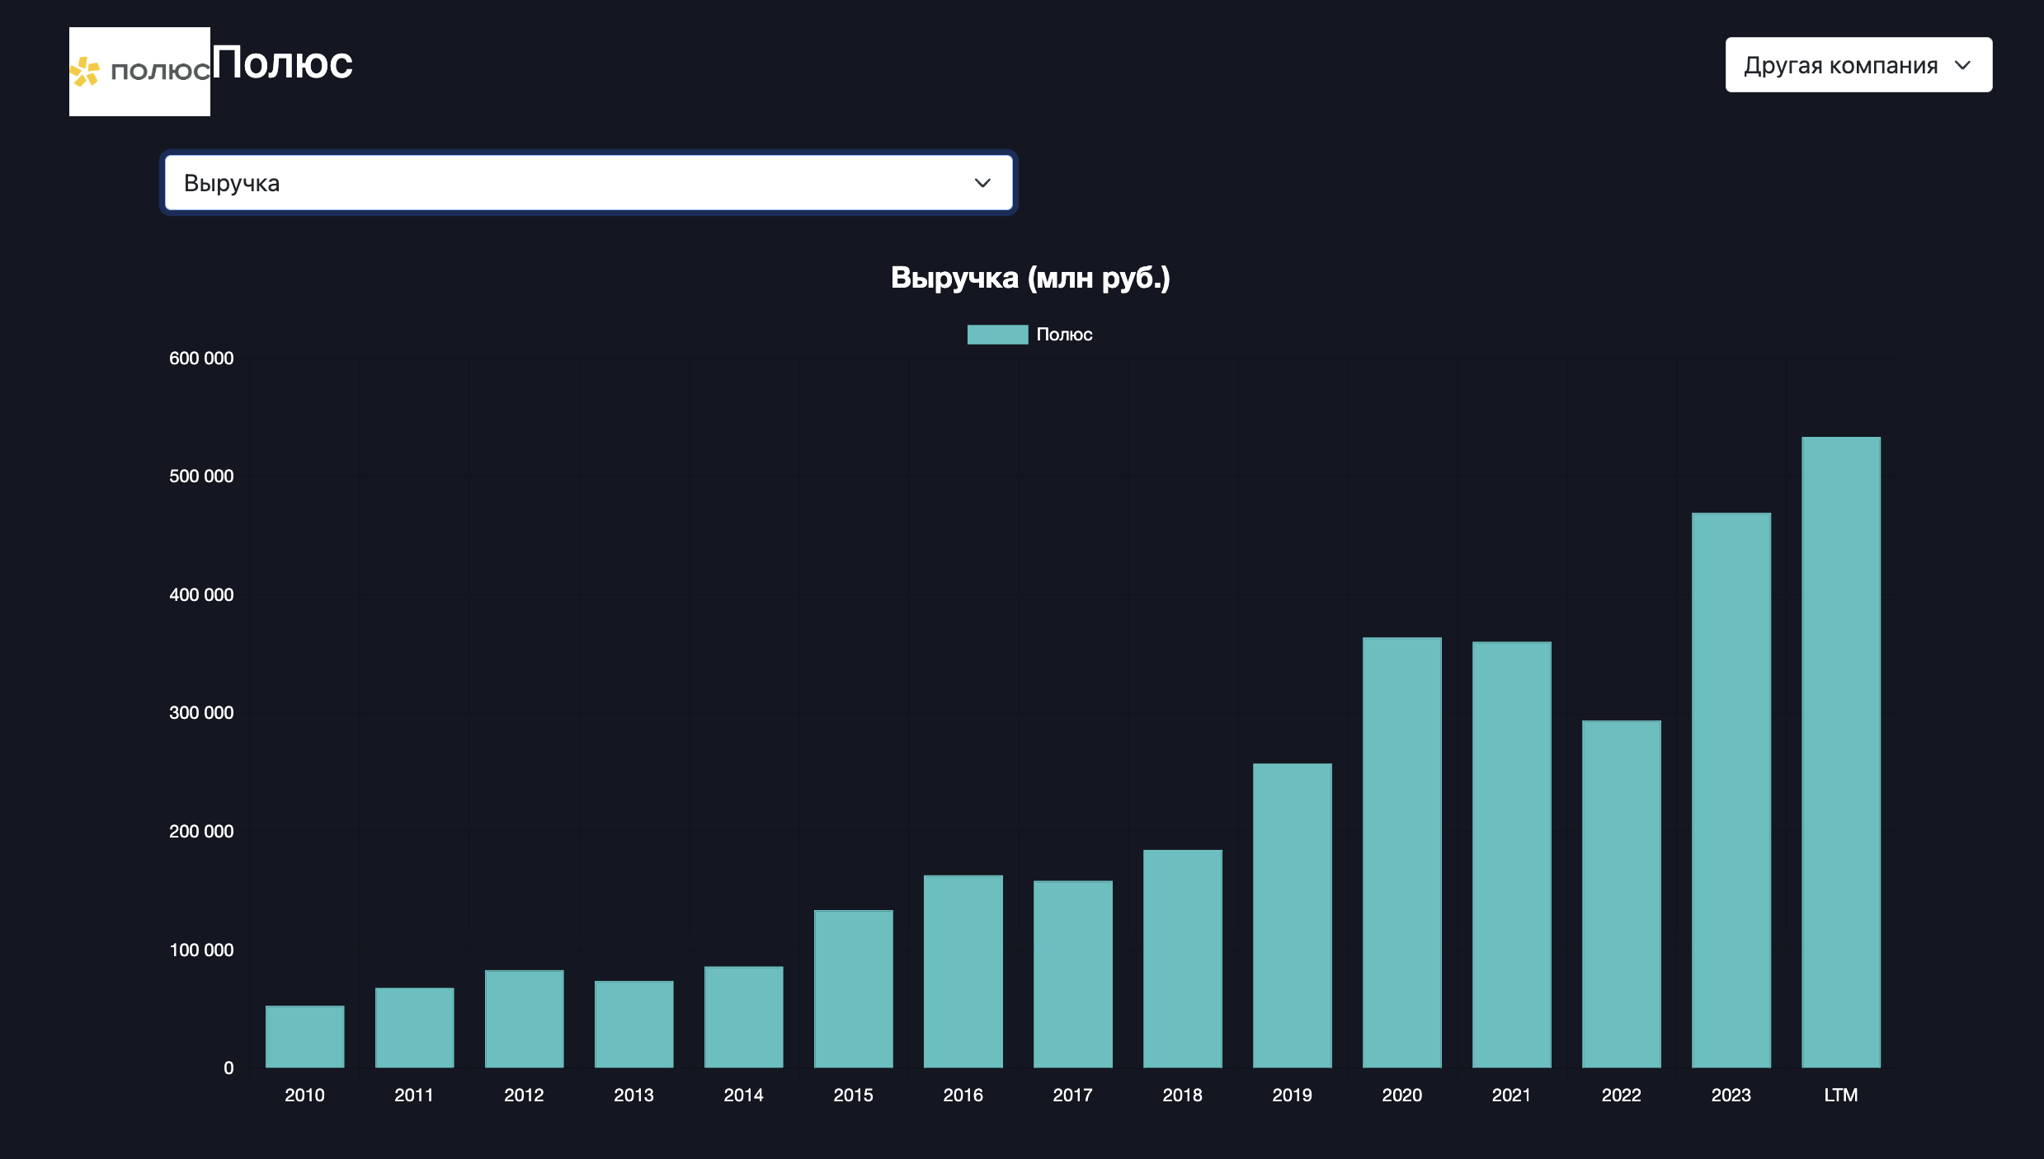Select the 2020 revenue bar
The image size is (2044, 1159).
pyautogui.click(x=1401, y=852)
